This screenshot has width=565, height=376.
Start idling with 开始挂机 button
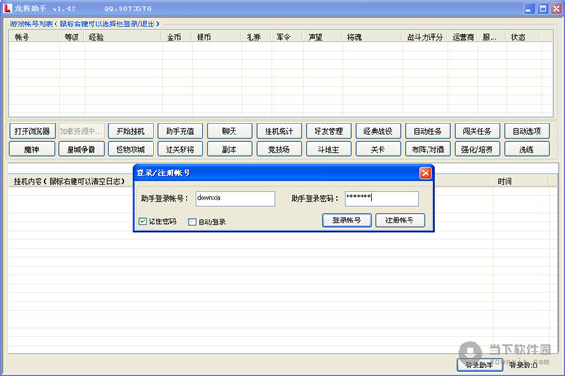coord(131,131)
